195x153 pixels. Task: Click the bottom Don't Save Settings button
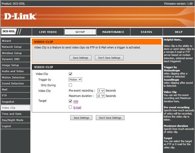(x=110, y=118)
